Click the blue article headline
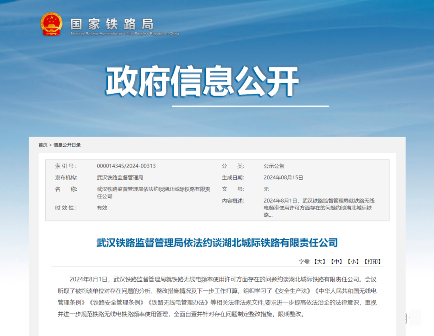 click(217, 243)
